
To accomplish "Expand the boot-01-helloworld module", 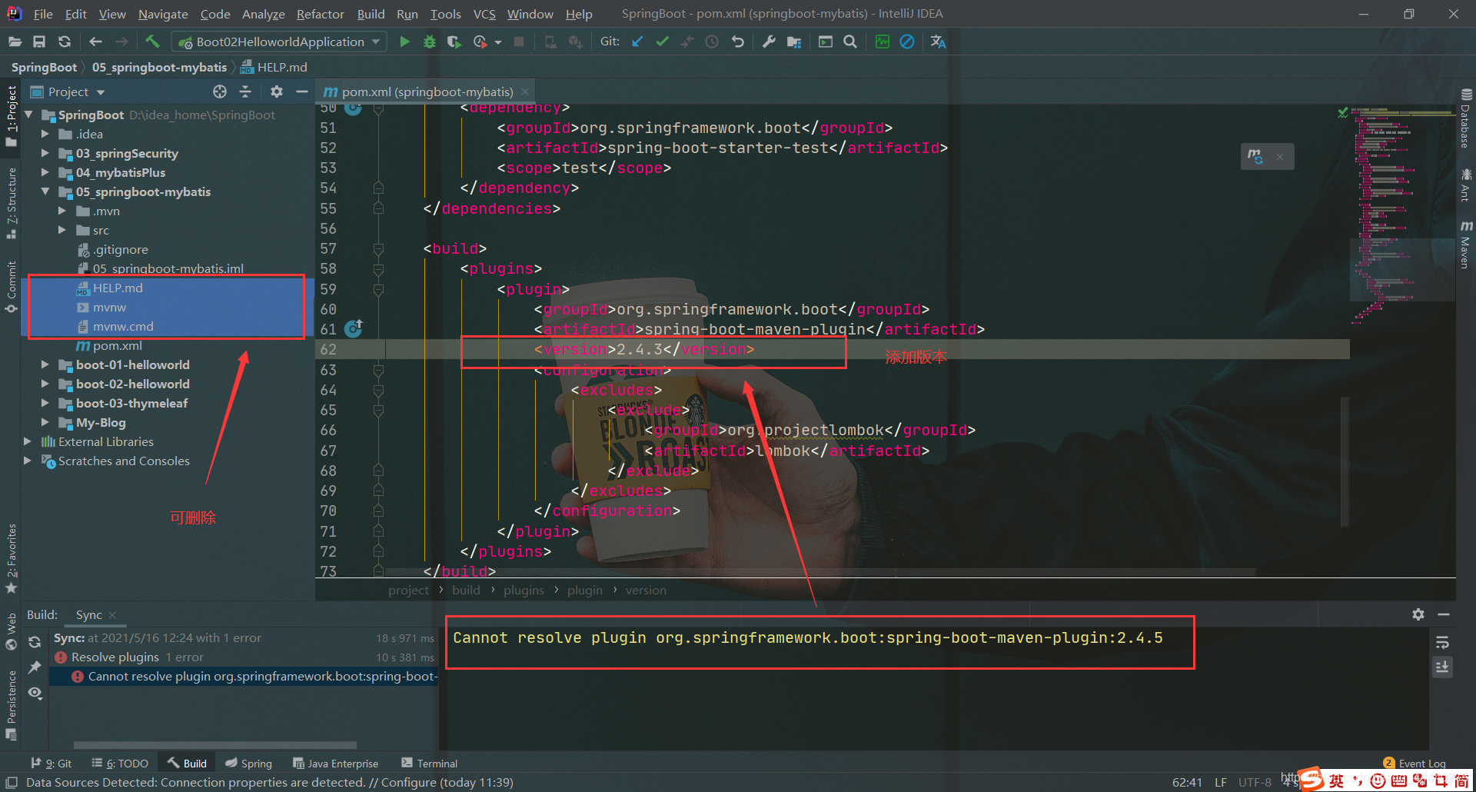I will pos(45,364).
